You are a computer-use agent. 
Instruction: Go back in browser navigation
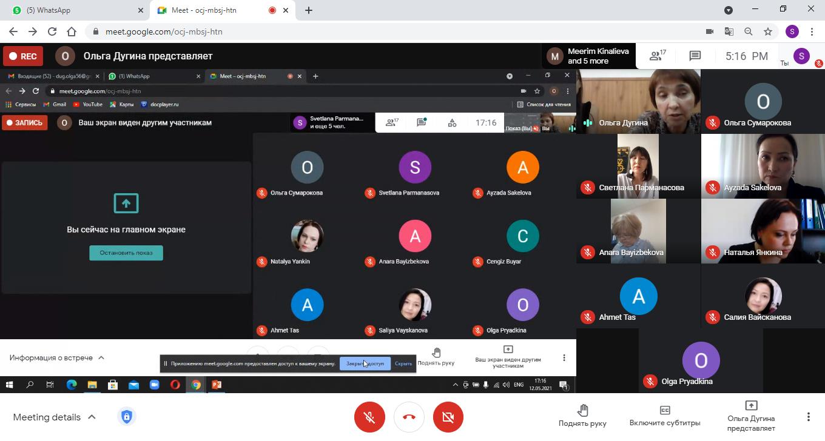(x=13, y=31)
